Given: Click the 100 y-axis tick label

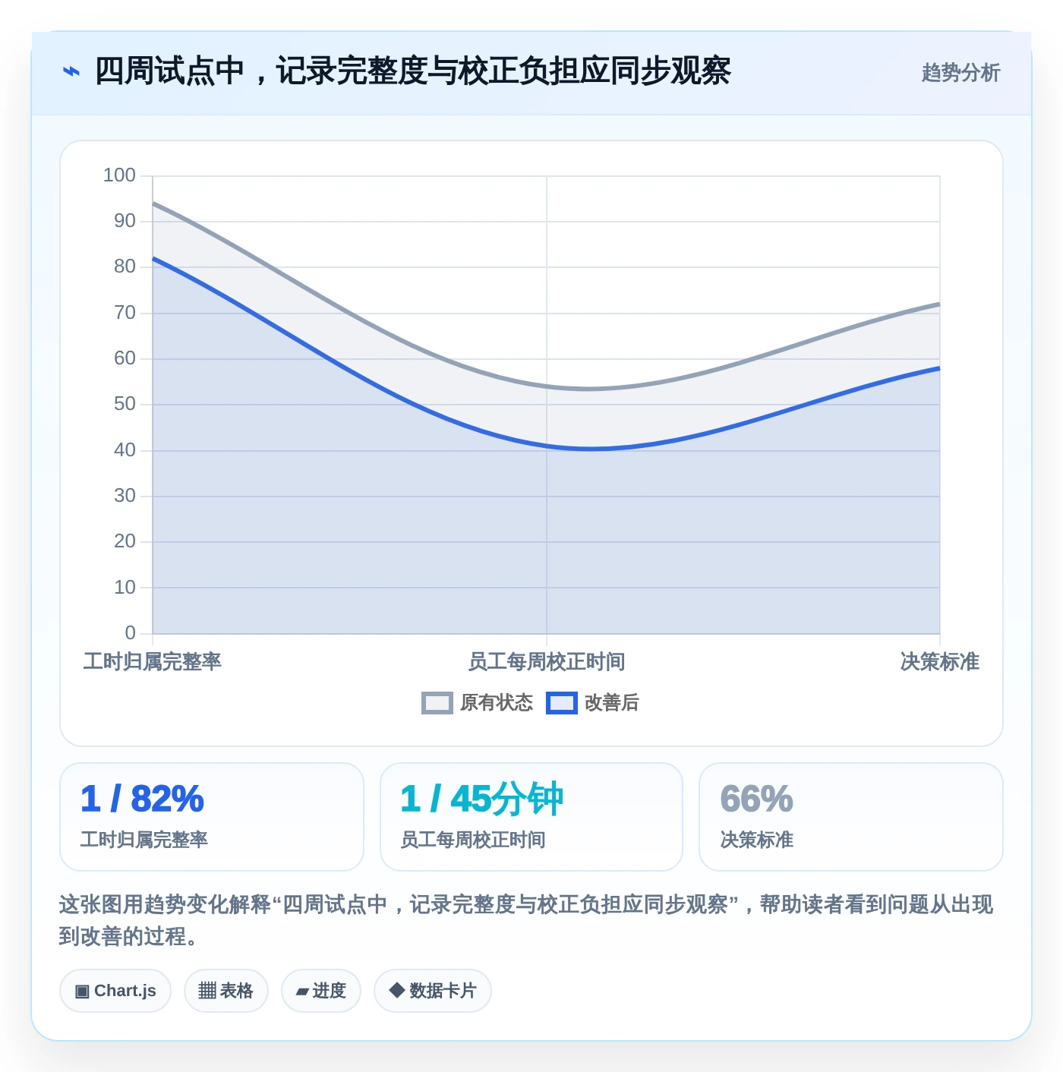Looking at the screenshot, I should coord(119,175).
